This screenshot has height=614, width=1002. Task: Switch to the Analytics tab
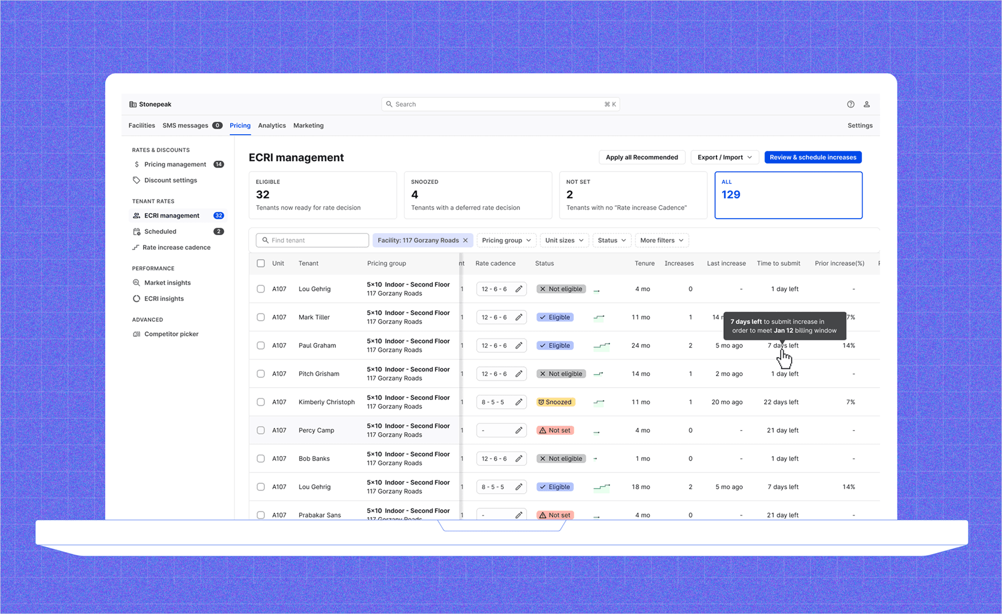272,125
